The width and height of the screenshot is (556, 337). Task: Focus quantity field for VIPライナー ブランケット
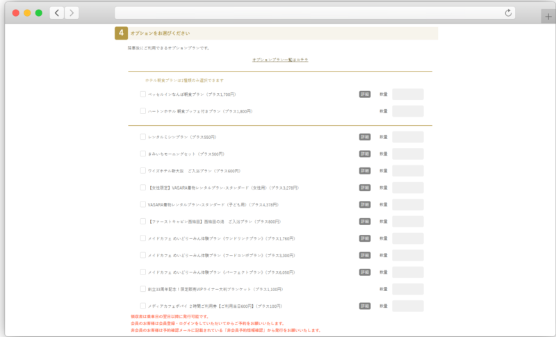[408, 289]
